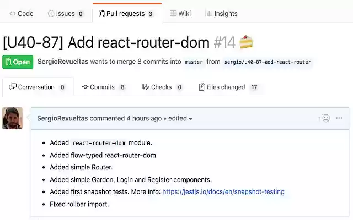Viewport: 353px width, 220px height.
Task: Open SergioRevueltas link in comment header
Action: tap(62, 118)
